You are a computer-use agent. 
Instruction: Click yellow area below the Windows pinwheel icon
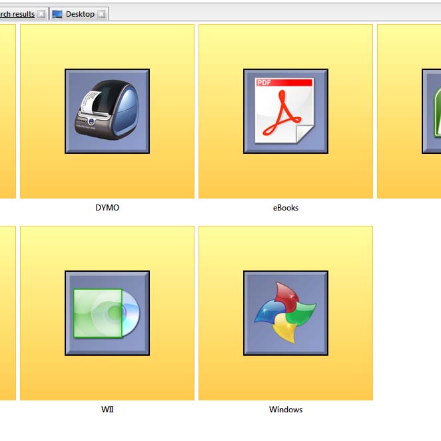coord(286,378)
